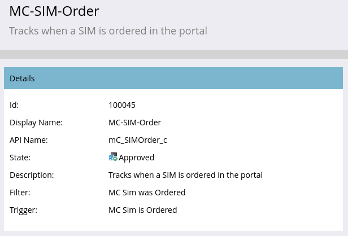348x236 pixels.
Task: Click the State field label
Action: pyautogui.click(x=20, y=158)
